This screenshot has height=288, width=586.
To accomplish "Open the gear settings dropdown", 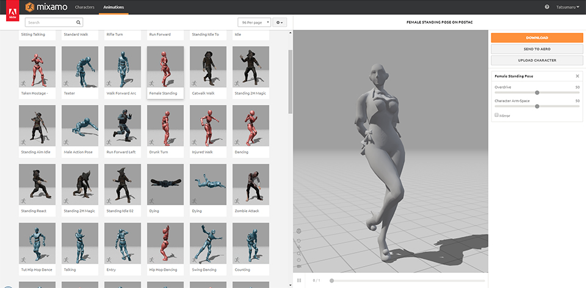I will coord(280,23).
